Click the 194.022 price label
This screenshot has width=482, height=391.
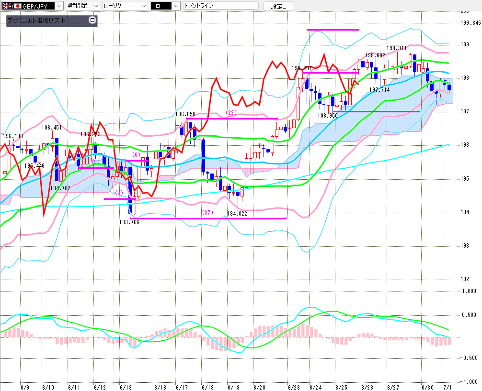click(x=237, y=214)
